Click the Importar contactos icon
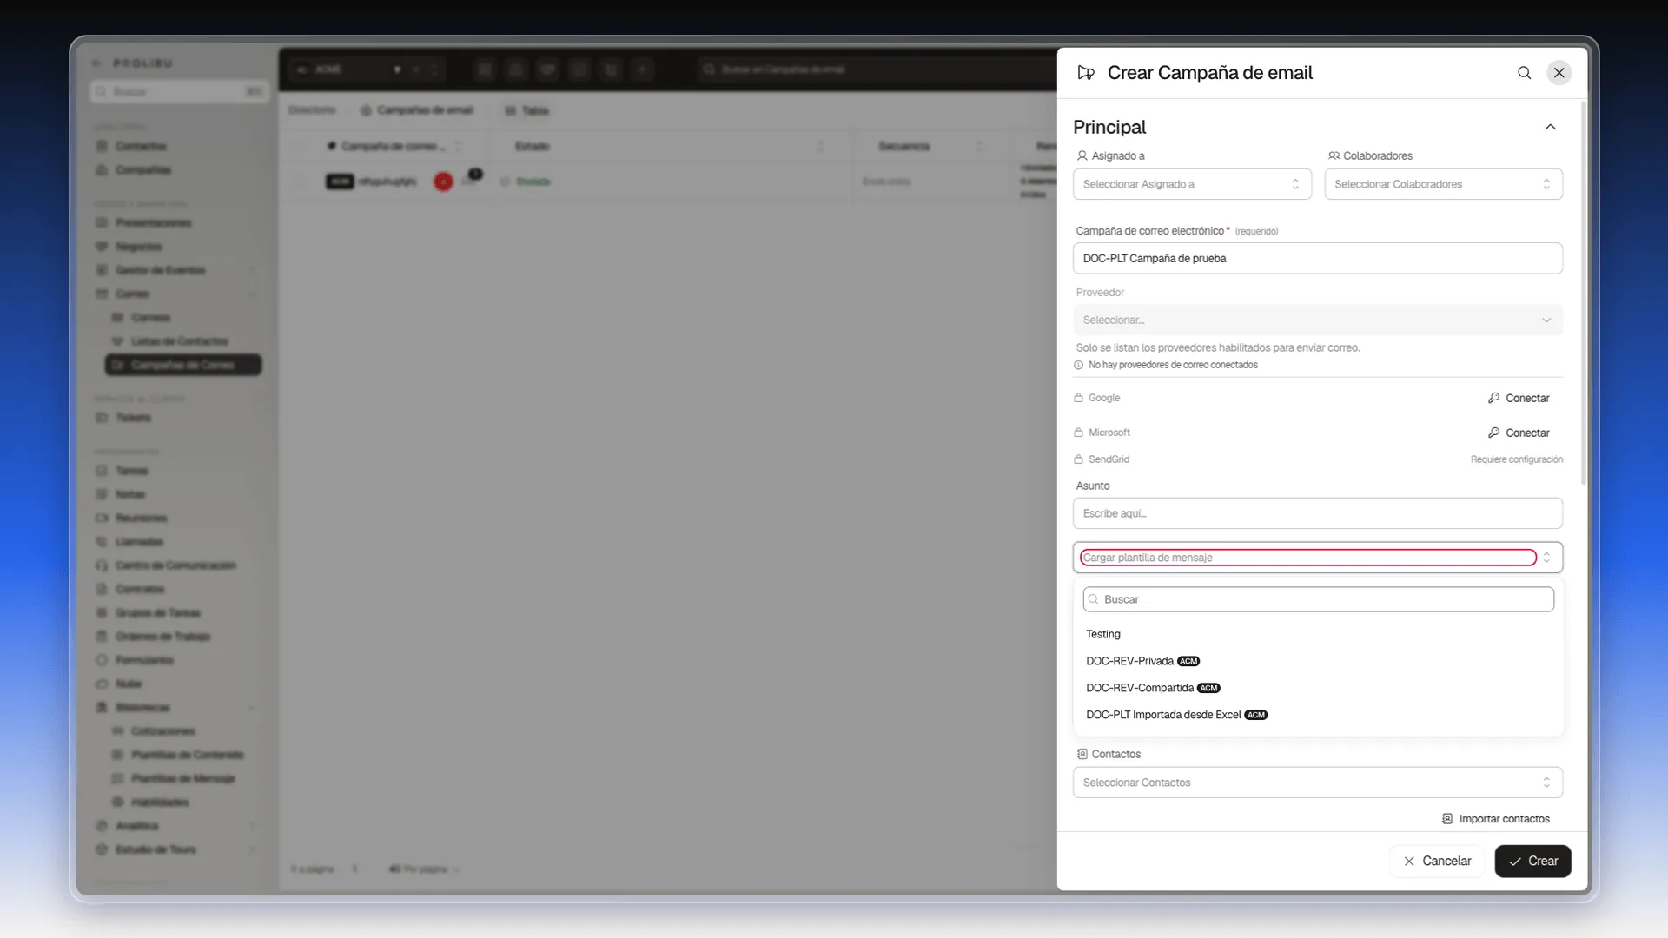Image resolution: width=1668 pixels, height=938 pixels. click(1447, 819)
